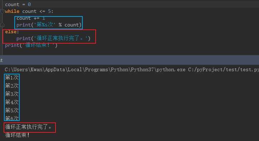Click the '第3次' console output line
Image resolution: width=259 pixels, height=141 pixels.
[x=12, y=94]
